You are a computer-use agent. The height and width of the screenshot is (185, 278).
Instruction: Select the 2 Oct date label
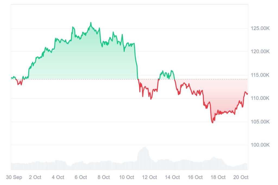point(35,177)
